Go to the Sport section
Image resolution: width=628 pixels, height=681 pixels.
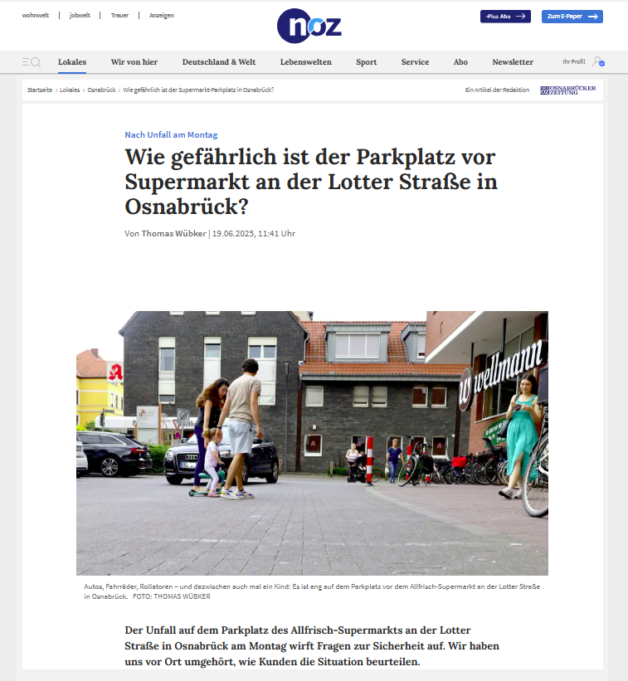click(366, 62)
